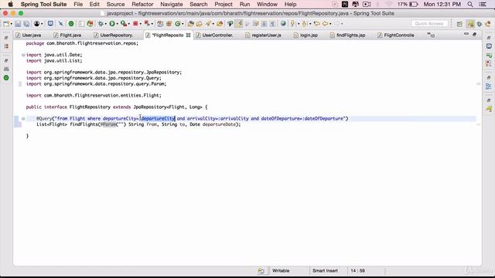Click the Last Edit Location icon
The height and width of the screenshot is (278, 495).
pos(316,24)
